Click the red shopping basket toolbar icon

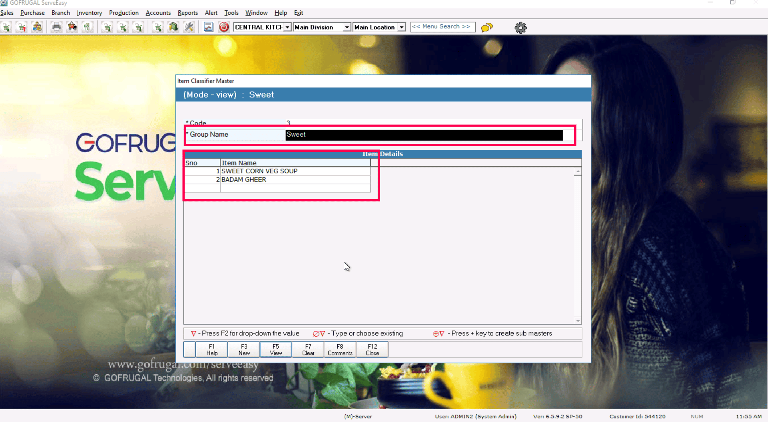[x=72, y=27]
